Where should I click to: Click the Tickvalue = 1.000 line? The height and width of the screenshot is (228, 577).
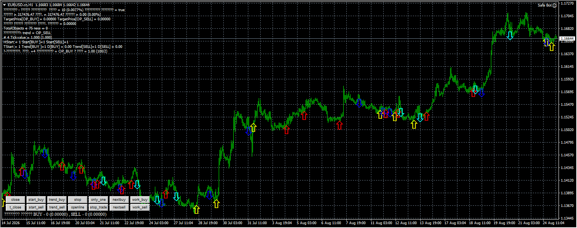click(27, 37)
